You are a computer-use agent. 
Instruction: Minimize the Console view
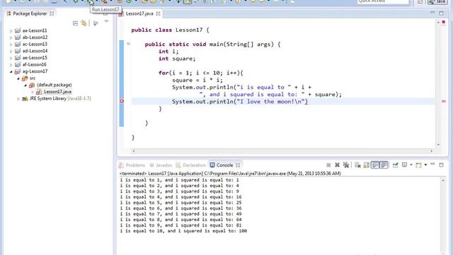[x=432, y=164]
